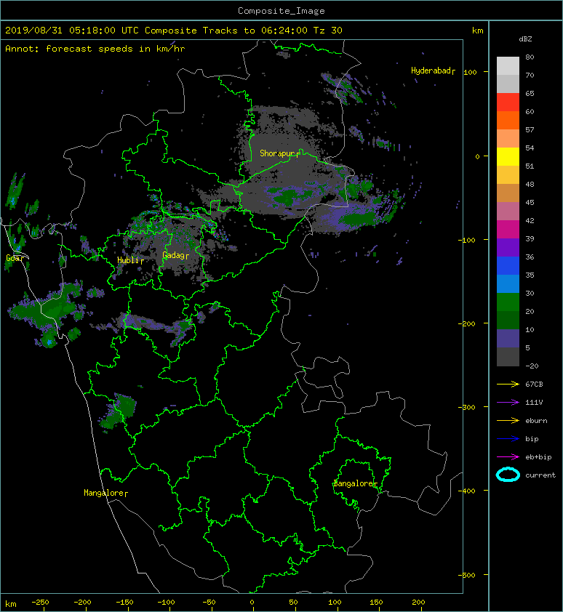
Task: Click the 111V legend label
Action: pyautogui.click(x=534, y=403)
